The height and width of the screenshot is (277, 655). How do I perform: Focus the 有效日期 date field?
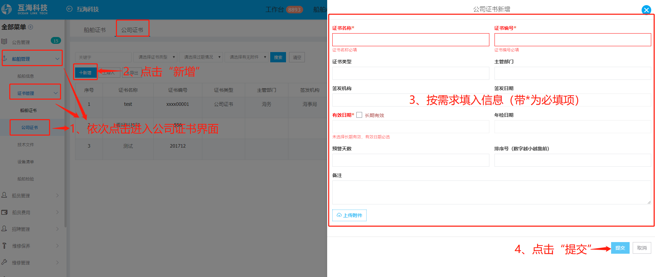[410, 127]
